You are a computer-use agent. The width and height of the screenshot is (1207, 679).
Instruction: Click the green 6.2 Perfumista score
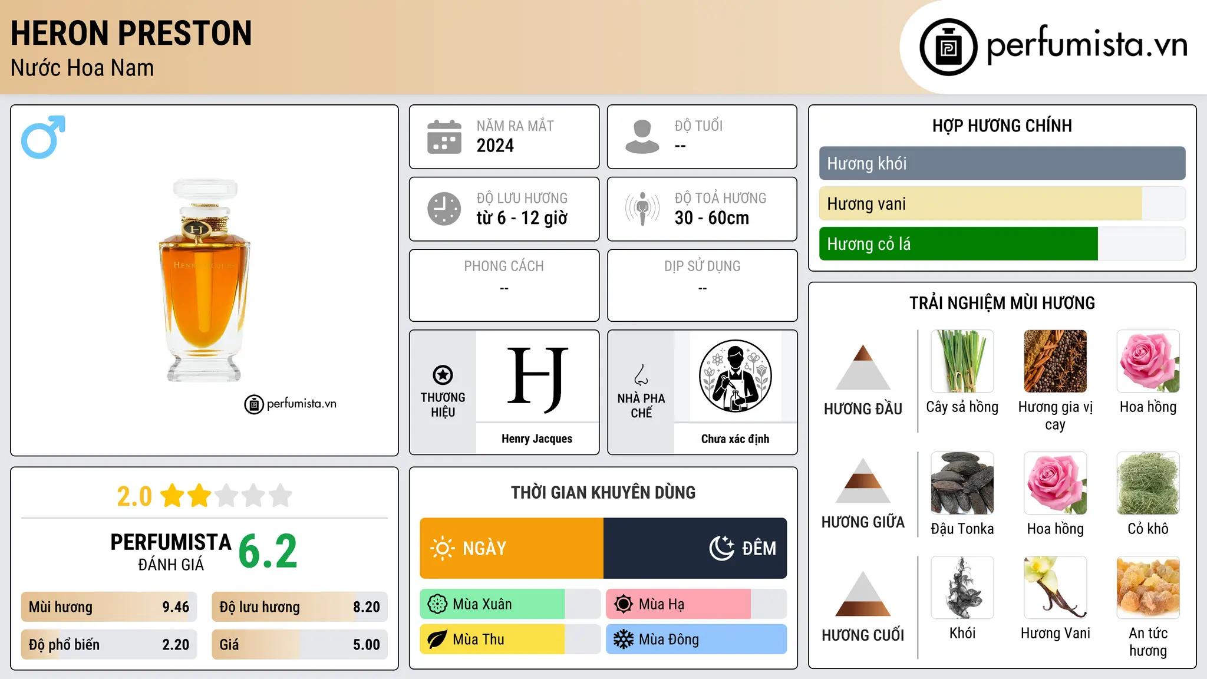[x=268, y=552]
